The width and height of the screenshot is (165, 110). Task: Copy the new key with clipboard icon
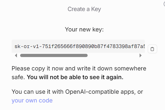pyautogui.click(x=152, y=49)
